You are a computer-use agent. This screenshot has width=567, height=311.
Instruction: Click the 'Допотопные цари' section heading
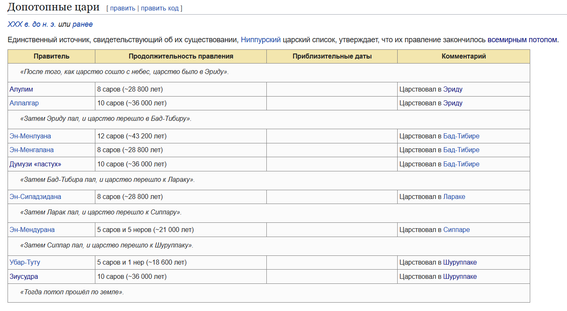(54, 7)
